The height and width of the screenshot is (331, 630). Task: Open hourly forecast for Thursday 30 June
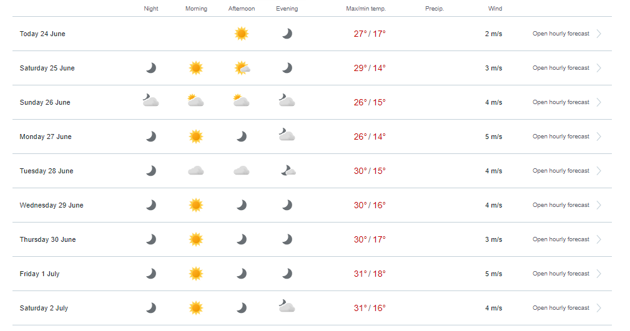coord(561,239)
